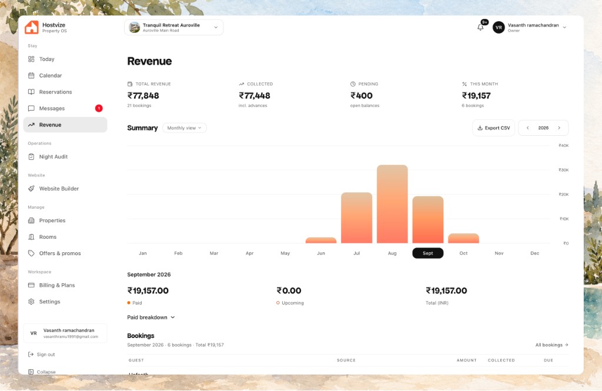The image size is (602, 391).
Task: Click the August revenue bar
Action: (392, 204)
